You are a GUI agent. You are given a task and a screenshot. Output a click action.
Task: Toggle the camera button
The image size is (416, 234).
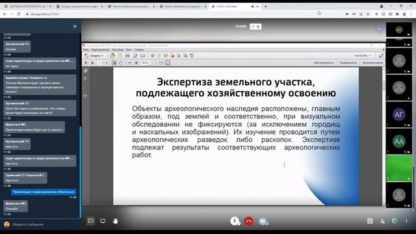(x=263, y=221)
